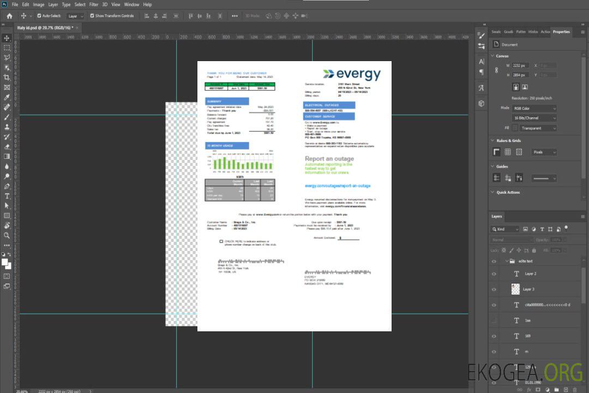Click the canvas width input field
Screen dimensions: 589x393
pyautogui.click(x=521, y=65)
